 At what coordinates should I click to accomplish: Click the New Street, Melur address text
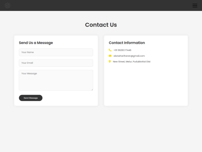132,62
